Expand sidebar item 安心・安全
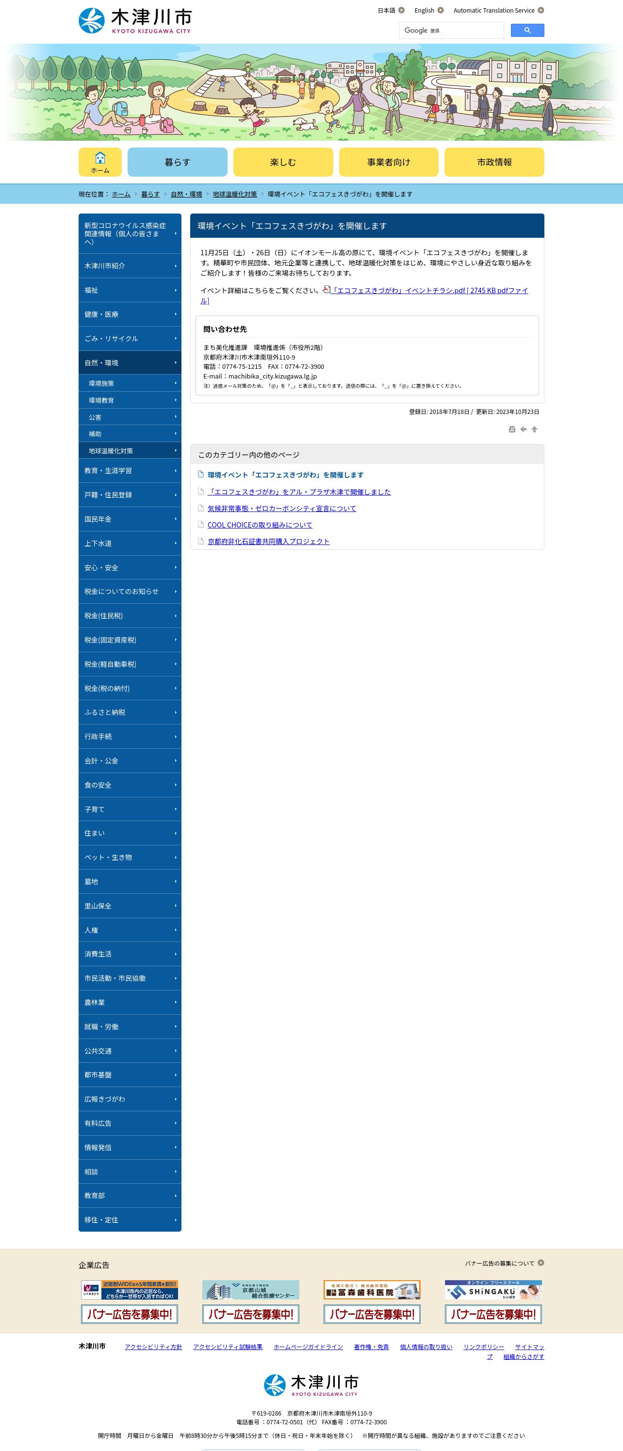The image size is (623, 1451). pyautogui.click(x=130, y=568)
